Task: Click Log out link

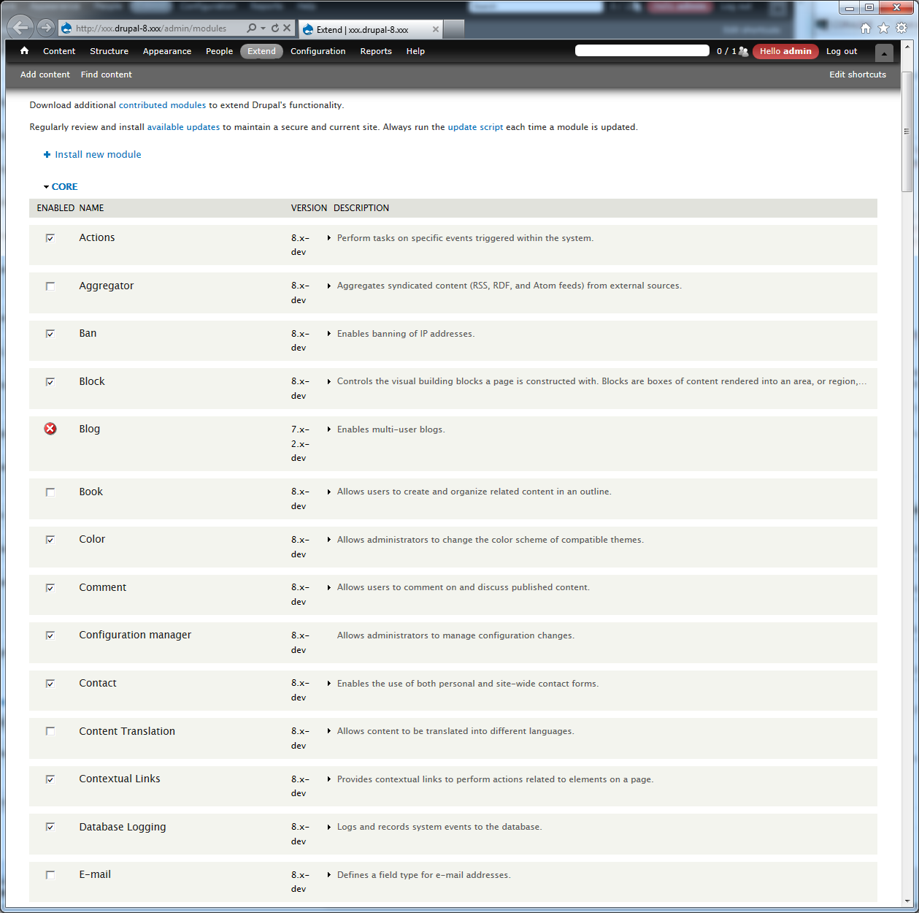Action: click(x=842, y=51)
